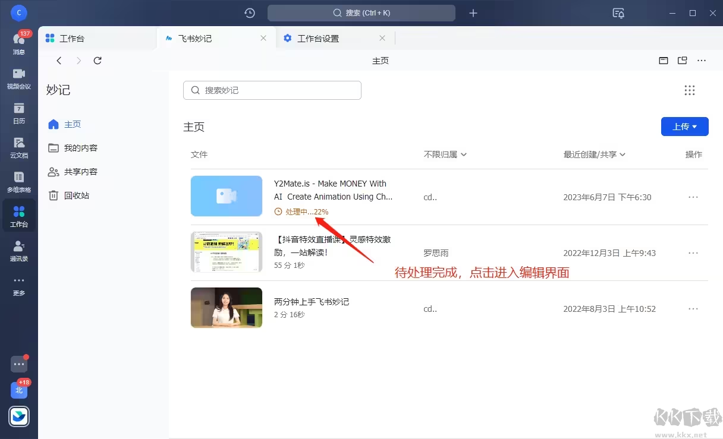Click the 文件 column header
The width and height of the screenshot is (723, 439).
pyautogui.click(x=199, y=154)
